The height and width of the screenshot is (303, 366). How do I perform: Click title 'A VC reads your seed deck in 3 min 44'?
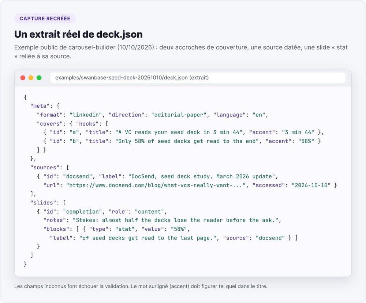pyautogui.click(x=179, y=132)
